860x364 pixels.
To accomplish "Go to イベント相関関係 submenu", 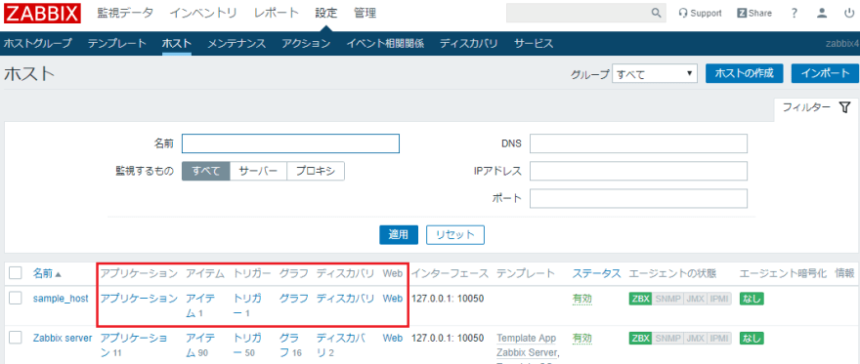I will (385, 44).
